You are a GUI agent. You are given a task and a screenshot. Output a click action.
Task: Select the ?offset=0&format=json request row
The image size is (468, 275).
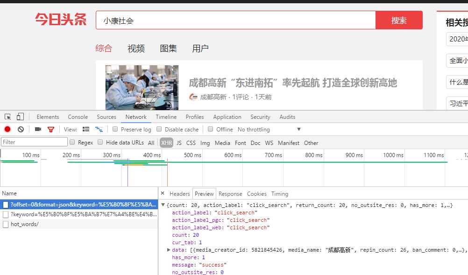(79, 205)
